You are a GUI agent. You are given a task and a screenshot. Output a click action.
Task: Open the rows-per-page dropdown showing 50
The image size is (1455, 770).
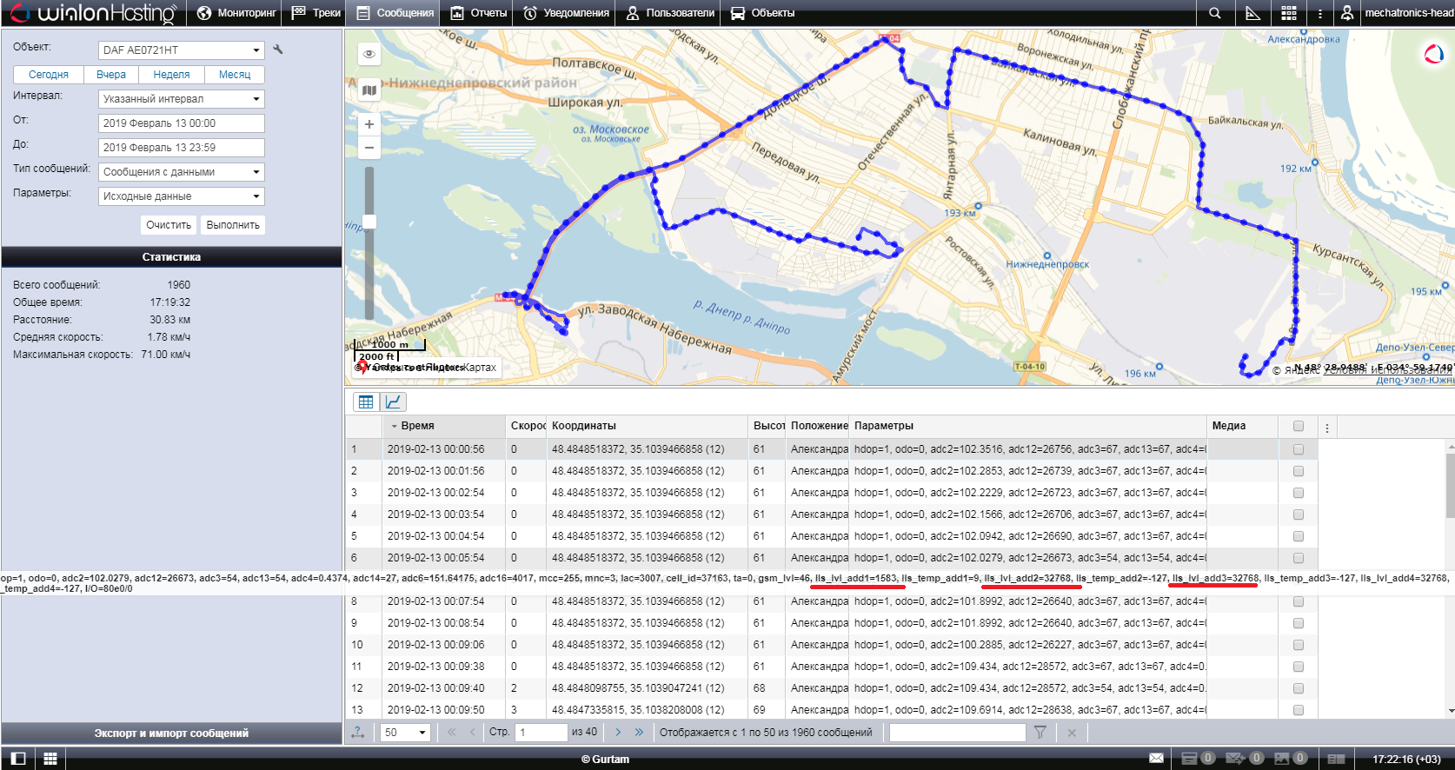pos(406,733)
